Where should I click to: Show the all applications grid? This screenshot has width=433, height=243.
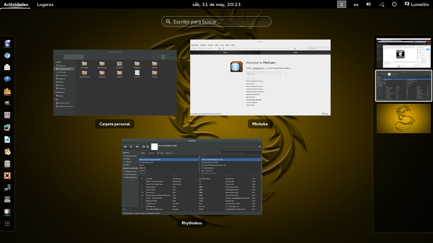pyautogui.click(x=7, y=224)
